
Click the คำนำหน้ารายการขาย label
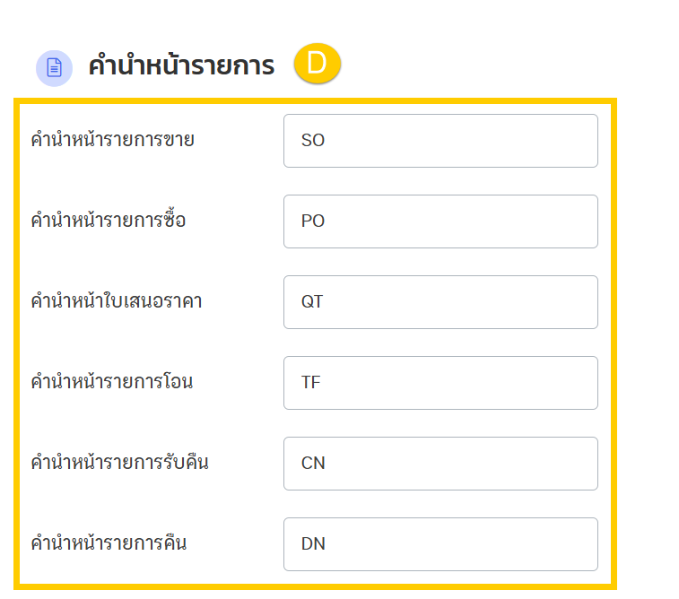pos(113,140)
